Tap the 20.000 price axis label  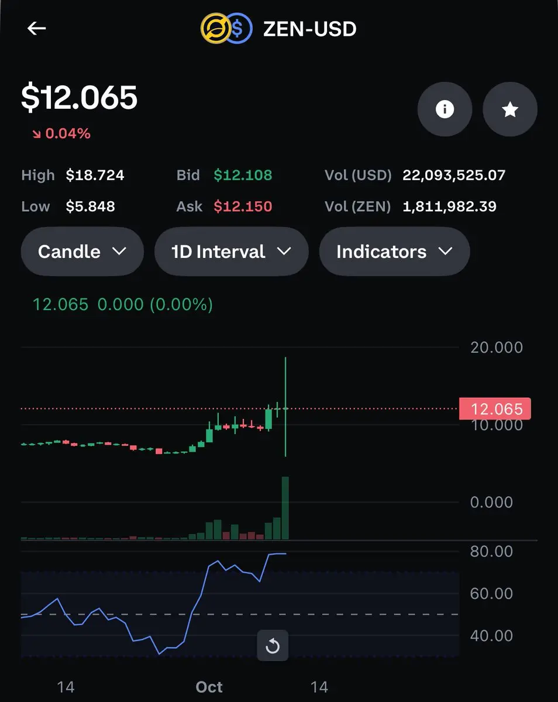[497, 347]
